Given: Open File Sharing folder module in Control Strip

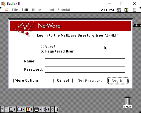Looking at the screenshot, I should pyautogui.click(x=19, y=109).
